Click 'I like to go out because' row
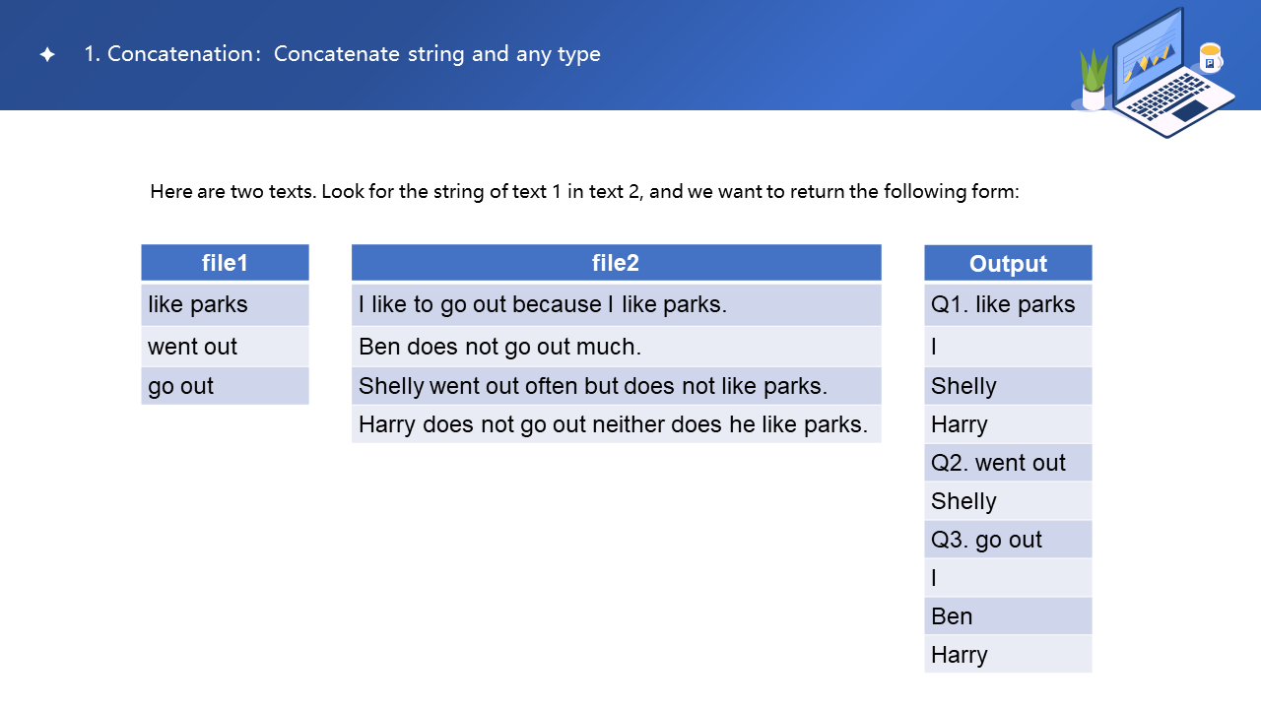 point(616,305)
